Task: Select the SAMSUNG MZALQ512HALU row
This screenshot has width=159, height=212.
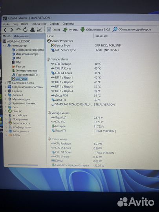Action: tap(84, 104)
